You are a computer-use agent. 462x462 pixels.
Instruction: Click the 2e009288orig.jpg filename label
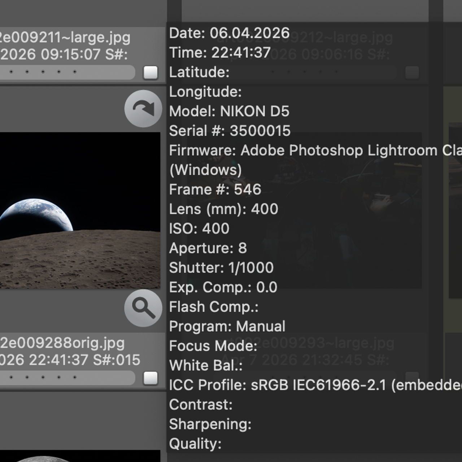point(62,343)
